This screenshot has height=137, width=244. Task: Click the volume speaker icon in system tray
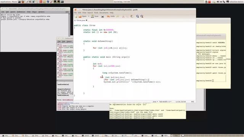point(218,2)
